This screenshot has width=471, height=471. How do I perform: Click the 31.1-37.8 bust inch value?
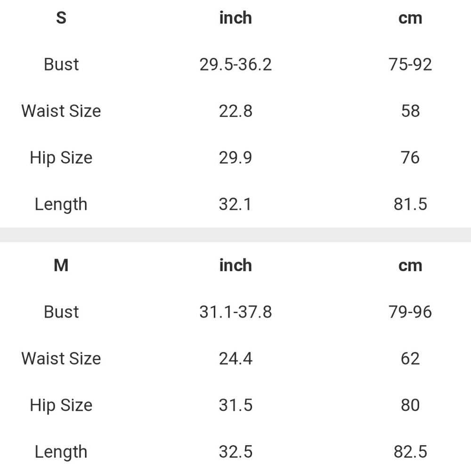click(x=235, y=312)
